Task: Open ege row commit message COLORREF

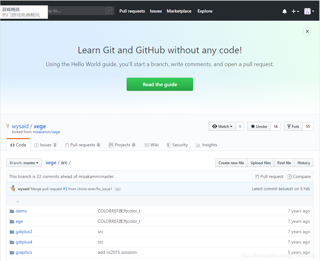Action: pyautogui.click(x=119, y=222)
